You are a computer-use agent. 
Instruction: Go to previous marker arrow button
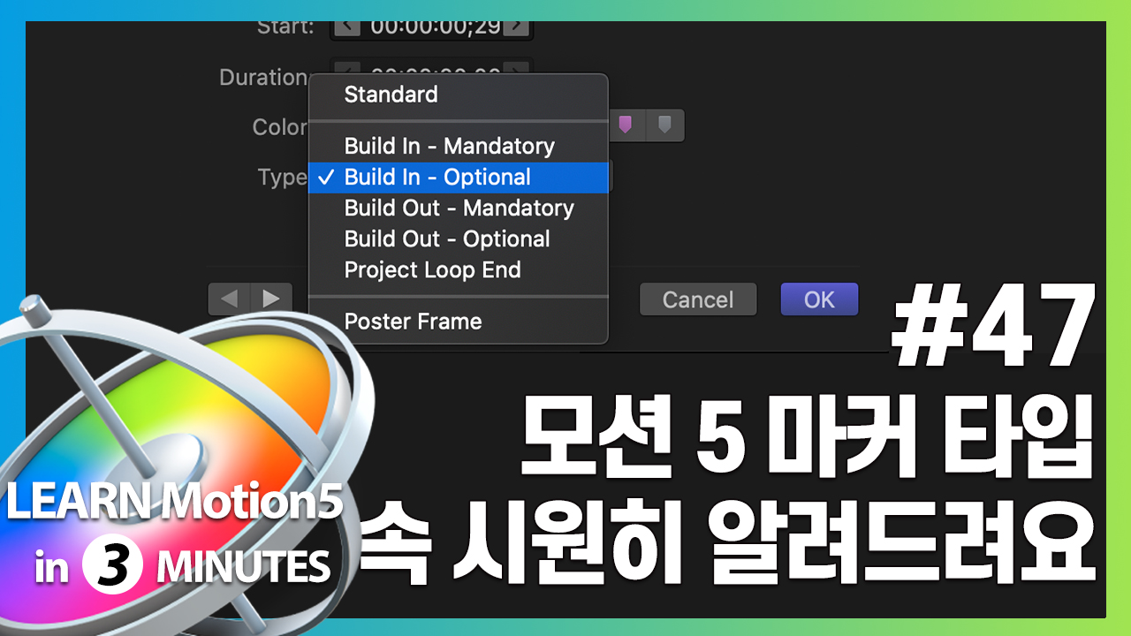(230, 299)
